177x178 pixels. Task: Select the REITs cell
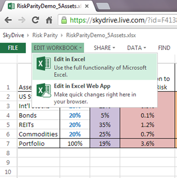click(x=39, y=125)
